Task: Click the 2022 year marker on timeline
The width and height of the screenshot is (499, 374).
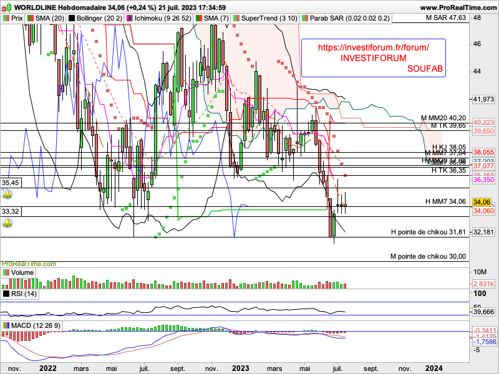Action: tap(48, 368)
